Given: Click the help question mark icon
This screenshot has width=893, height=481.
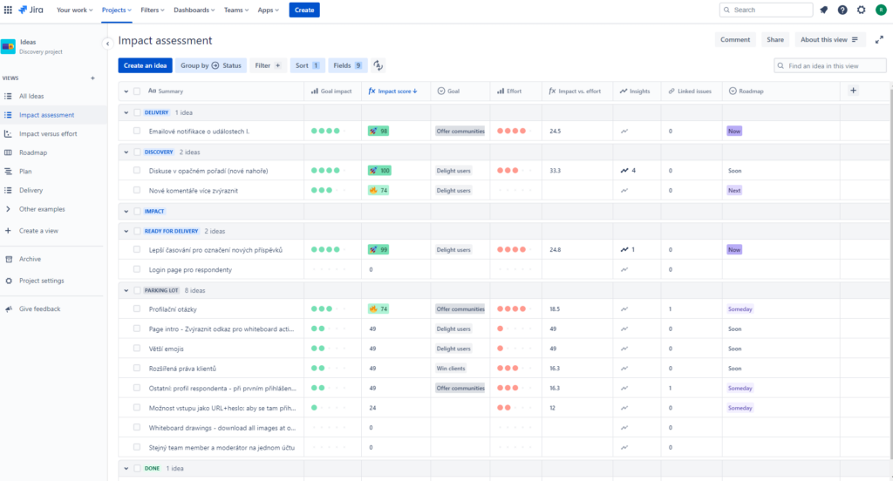Looking at the screenshot, I should point(842,10).
